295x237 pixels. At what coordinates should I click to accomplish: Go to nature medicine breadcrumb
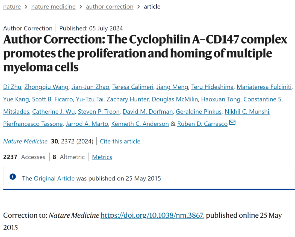[x=53, y=7]
